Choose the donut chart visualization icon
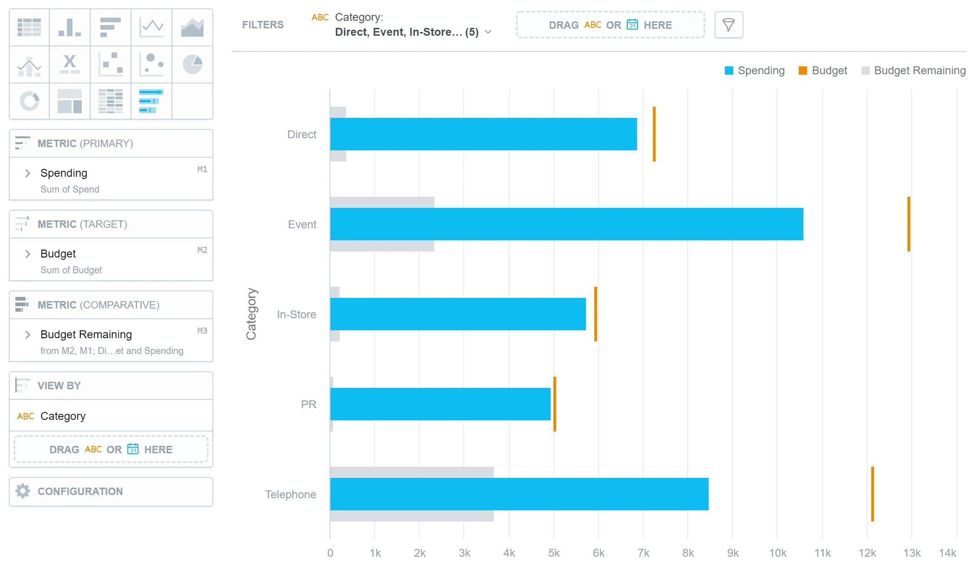The height and width of the screenshot is (579, 973). tap(29, 101)
